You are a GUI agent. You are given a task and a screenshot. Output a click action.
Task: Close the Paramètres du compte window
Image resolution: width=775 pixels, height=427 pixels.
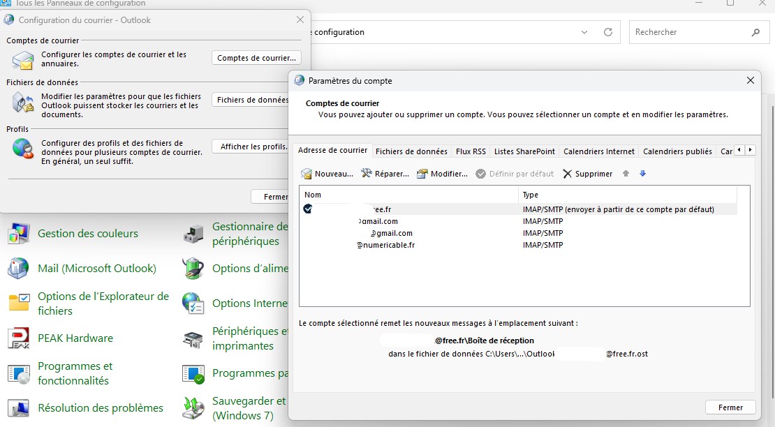[x=751, y=80]
